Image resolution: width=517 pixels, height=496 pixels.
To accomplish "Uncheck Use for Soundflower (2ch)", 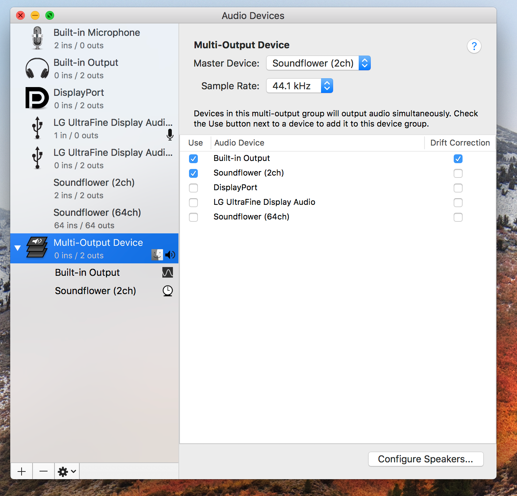I will (x=193, y=173).
